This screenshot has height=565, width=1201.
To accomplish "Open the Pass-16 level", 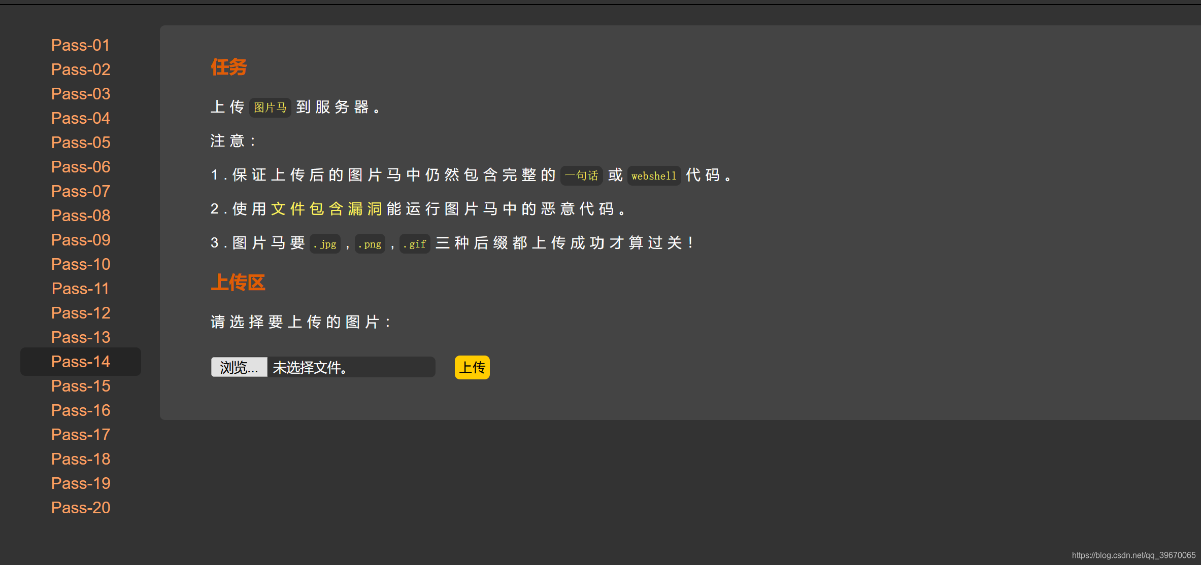I will coord(81,410).
